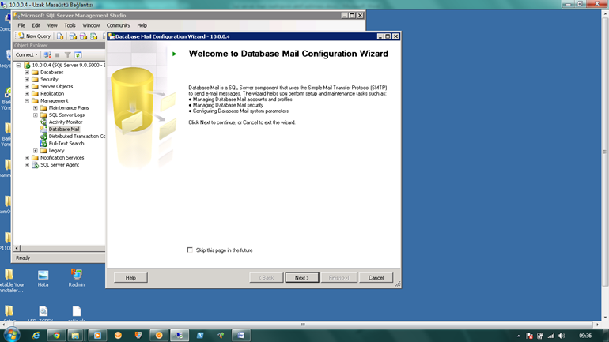Click the remote session horizontal scrollbar thumb
The width and height of the screenshot is (609, 342).
tap(303, 325)
